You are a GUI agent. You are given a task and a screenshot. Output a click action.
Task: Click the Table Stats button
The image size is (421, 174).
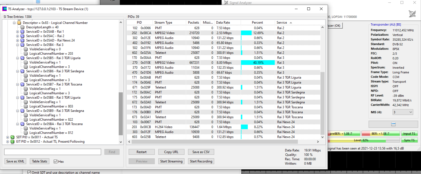[x=40, y=161]
